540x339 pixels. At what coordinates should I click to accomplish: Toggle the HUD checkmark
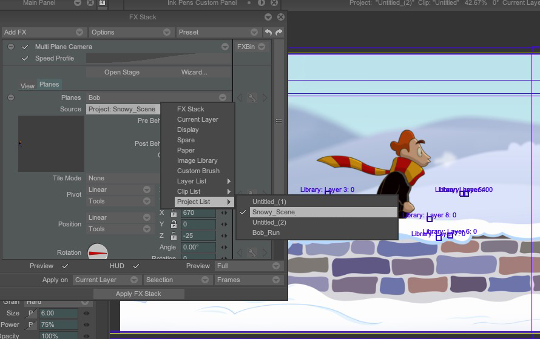click(x=136, y=266)
